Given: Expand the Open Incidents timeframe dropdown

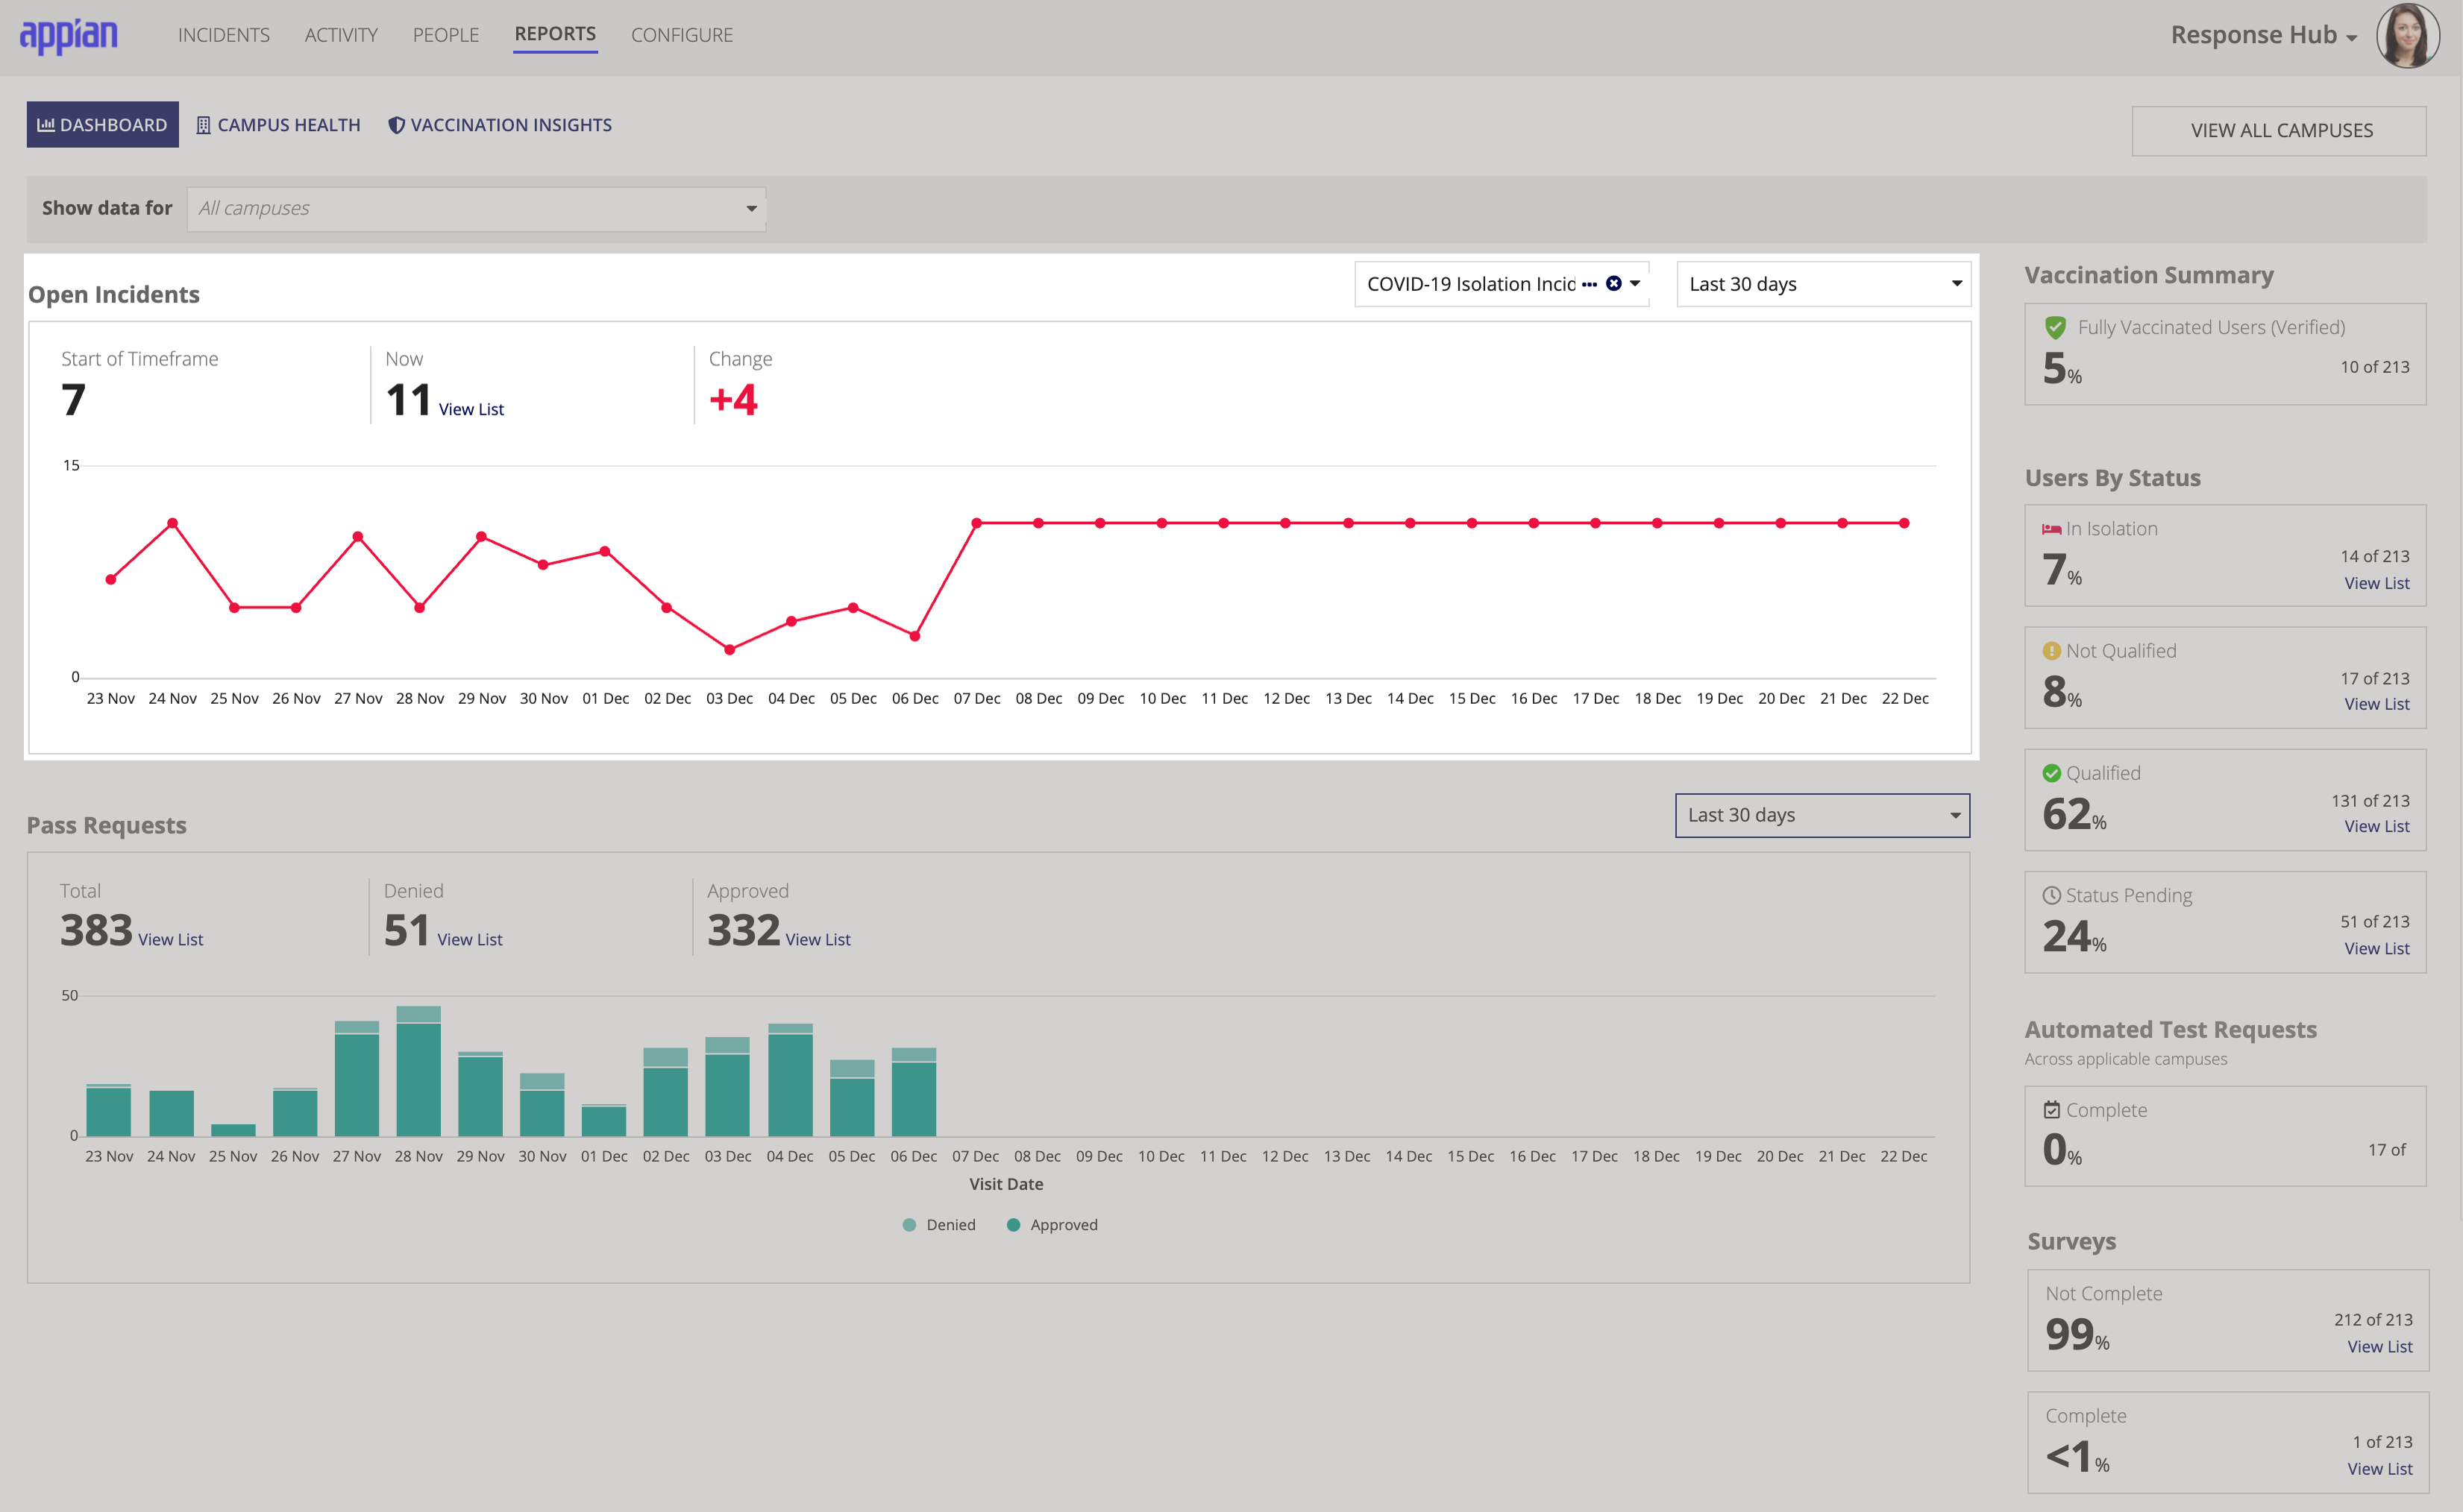Looking at the screenshot, I should pos(1821,285).
